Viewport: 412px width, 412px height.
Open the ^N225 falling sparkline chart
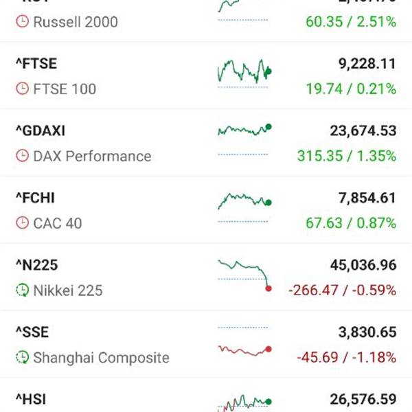(x=244, y=276)
